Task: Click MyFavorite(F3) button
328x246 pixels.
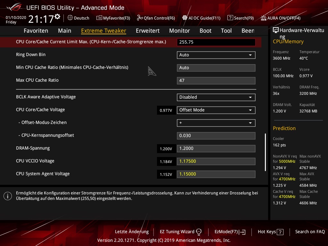Action: point(113,18)
